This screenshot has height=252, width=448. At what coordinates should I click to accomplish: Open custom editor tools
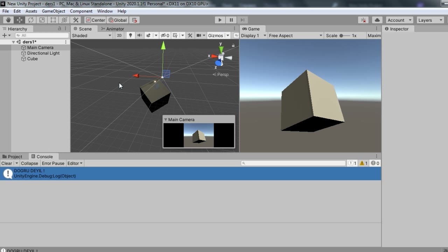(x=76, y=20)
